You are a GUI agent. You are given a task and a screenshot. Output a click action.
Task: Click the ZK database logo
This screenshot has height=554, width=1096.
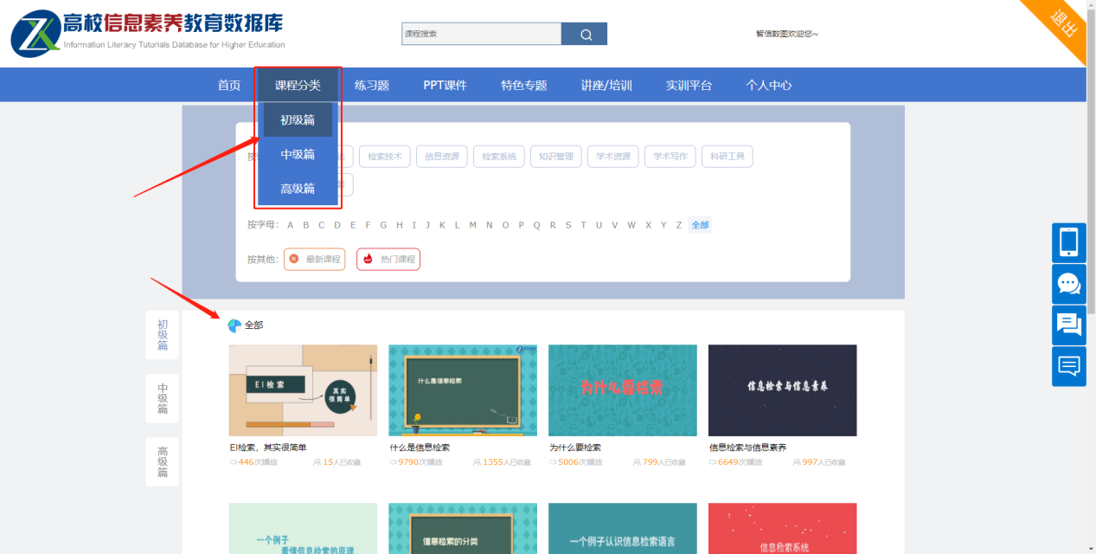[35, 35]
